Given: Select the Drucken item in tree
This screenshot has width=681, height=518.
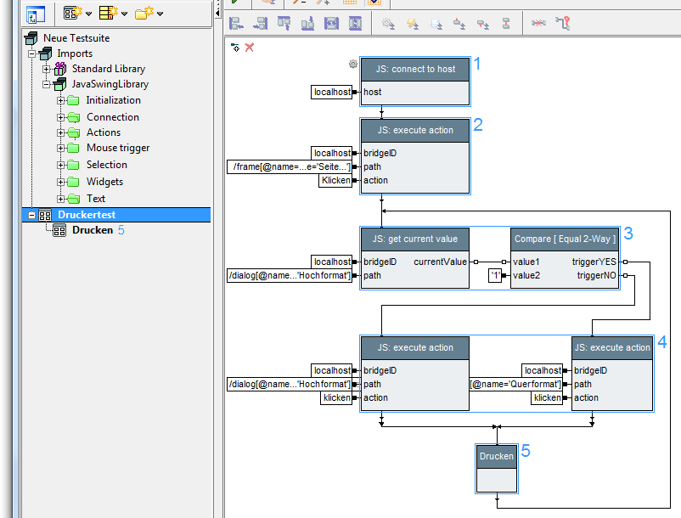Looking at the screenshot, I should [x=92, y=230].
